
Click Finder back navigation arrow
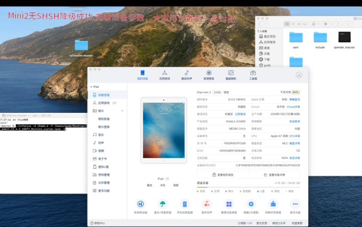(x=260, y=24)
